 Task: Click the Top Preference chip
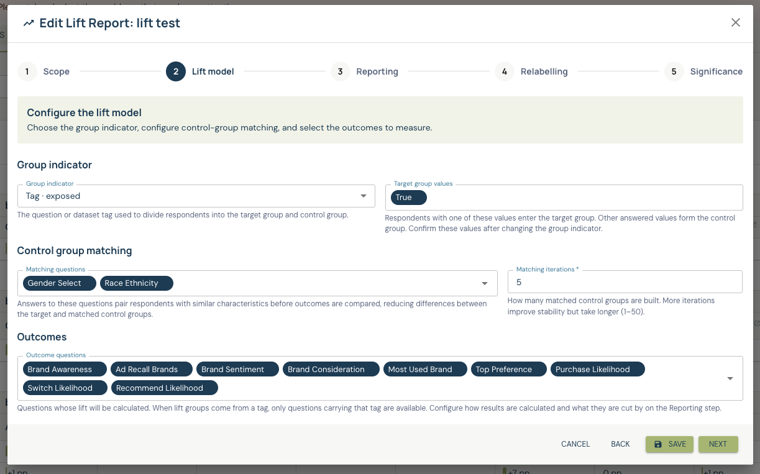(x=509, y=370)
